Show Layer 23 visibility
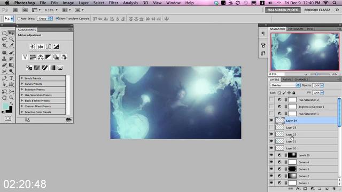The height and width of the screenshot is (192, 342). coord(271,127)
